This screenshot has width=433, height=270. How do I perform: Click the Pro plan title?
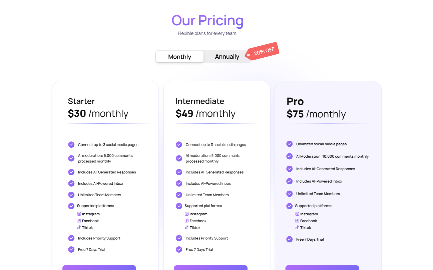(x=295, y=101)
